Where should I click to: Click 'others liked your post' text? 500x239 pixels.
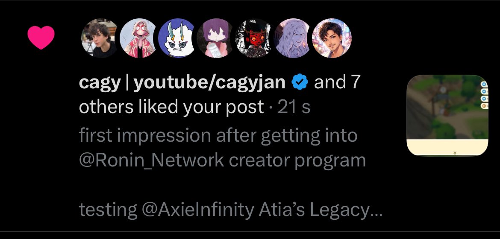tap(171, 107)
